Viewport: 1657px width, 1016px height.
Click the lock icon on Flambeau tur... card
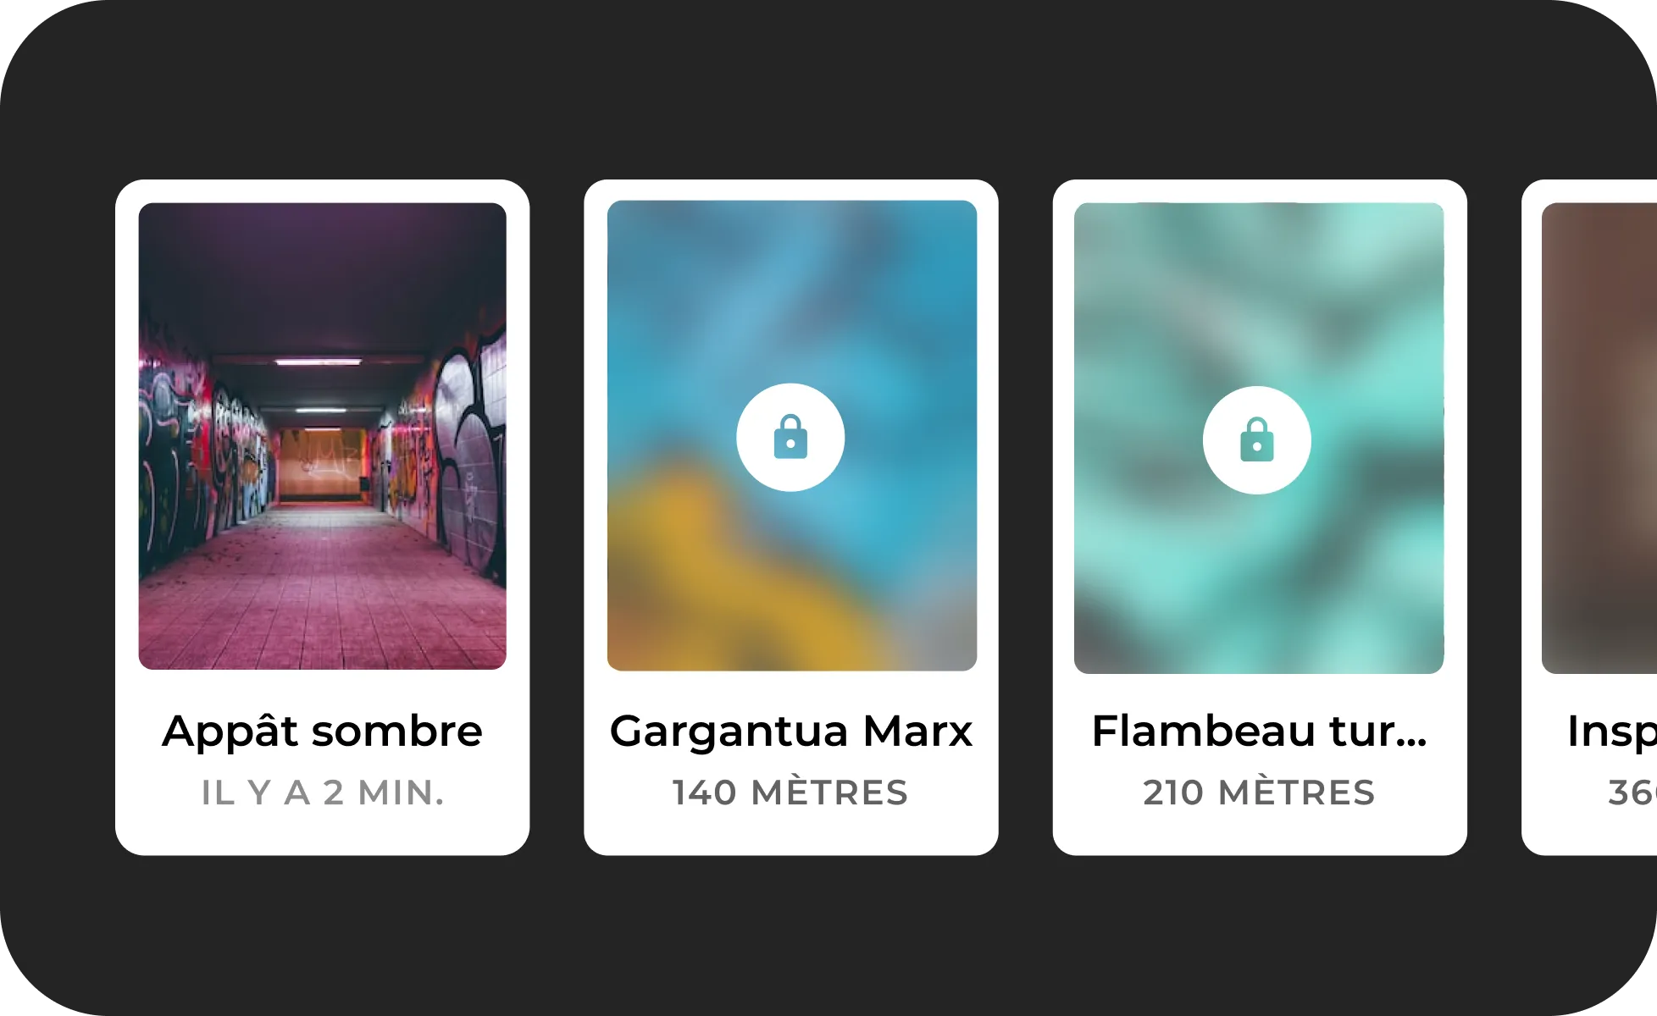1257,439
